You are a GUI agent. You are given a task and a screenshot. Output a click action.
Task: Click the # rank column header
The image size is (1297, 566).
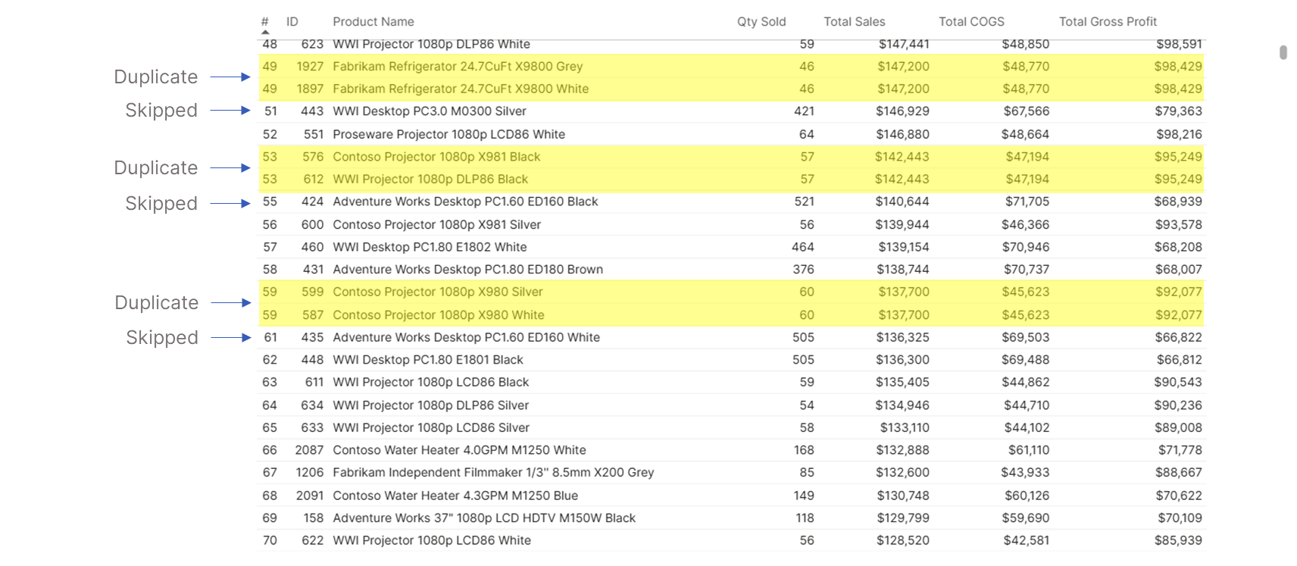pyautogui.click(x=265, y=22)
